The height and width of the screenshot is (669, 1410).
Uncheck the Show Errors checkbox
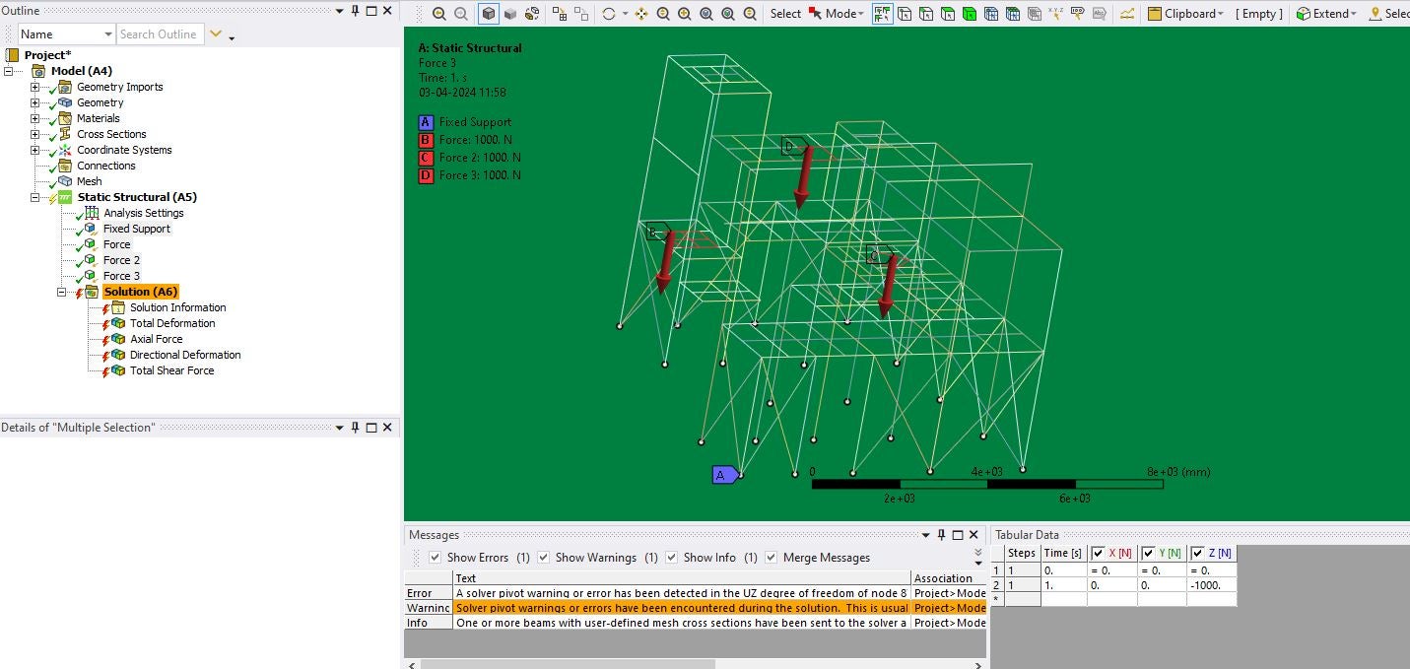click(x=435, y=558)
